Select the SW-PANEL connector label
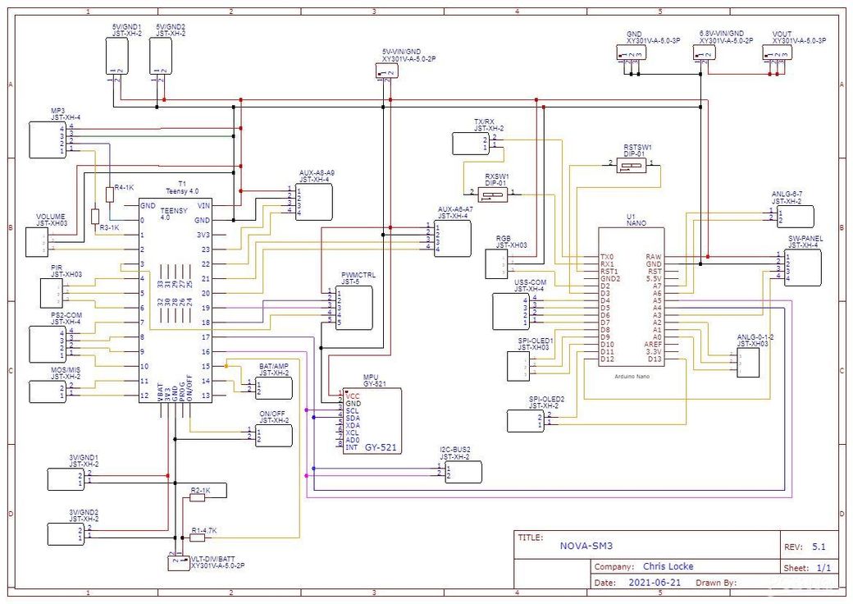The height and width of the screenshot is (604, 853). click(805, 238)
